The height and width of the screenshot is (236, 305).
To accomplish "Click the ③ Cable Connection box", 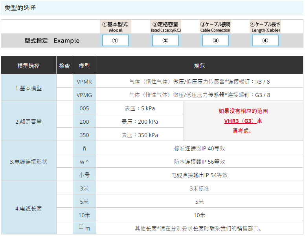I will [215, 40].
